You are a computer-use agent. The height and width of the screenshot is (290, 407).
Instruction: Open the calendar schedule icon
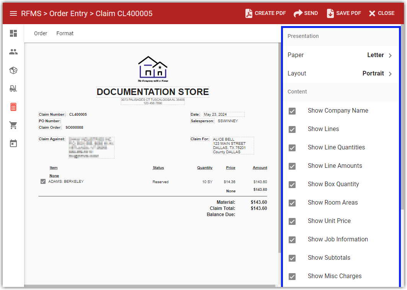point(13,144)
